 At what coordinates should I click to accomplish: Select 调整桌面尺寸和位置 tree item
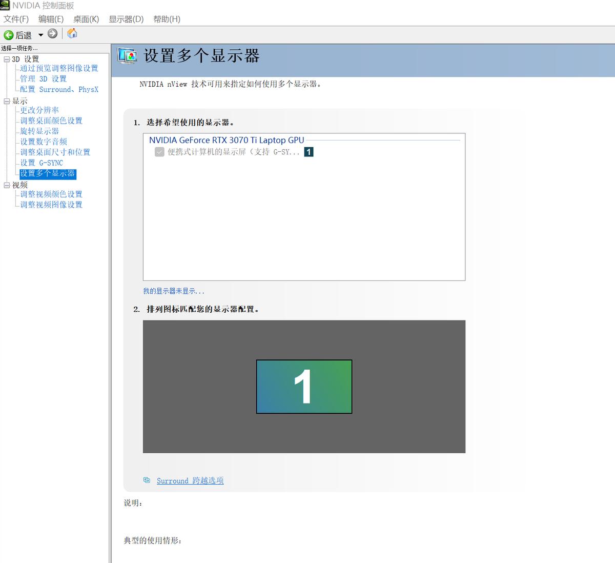(55, 152)
